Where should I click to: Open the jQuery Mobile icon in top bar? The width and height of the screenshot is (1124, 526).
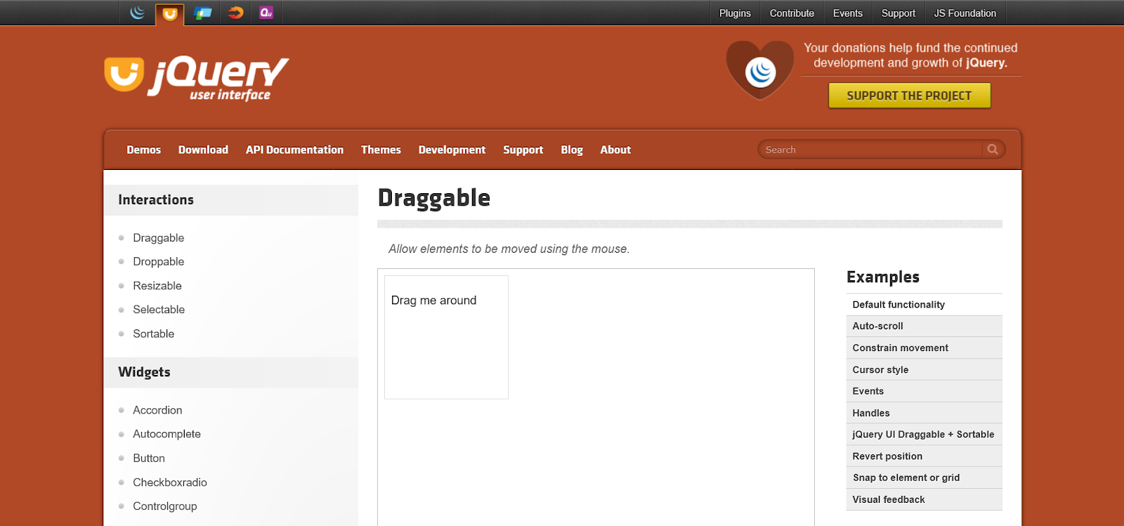[x=203, y=13]
